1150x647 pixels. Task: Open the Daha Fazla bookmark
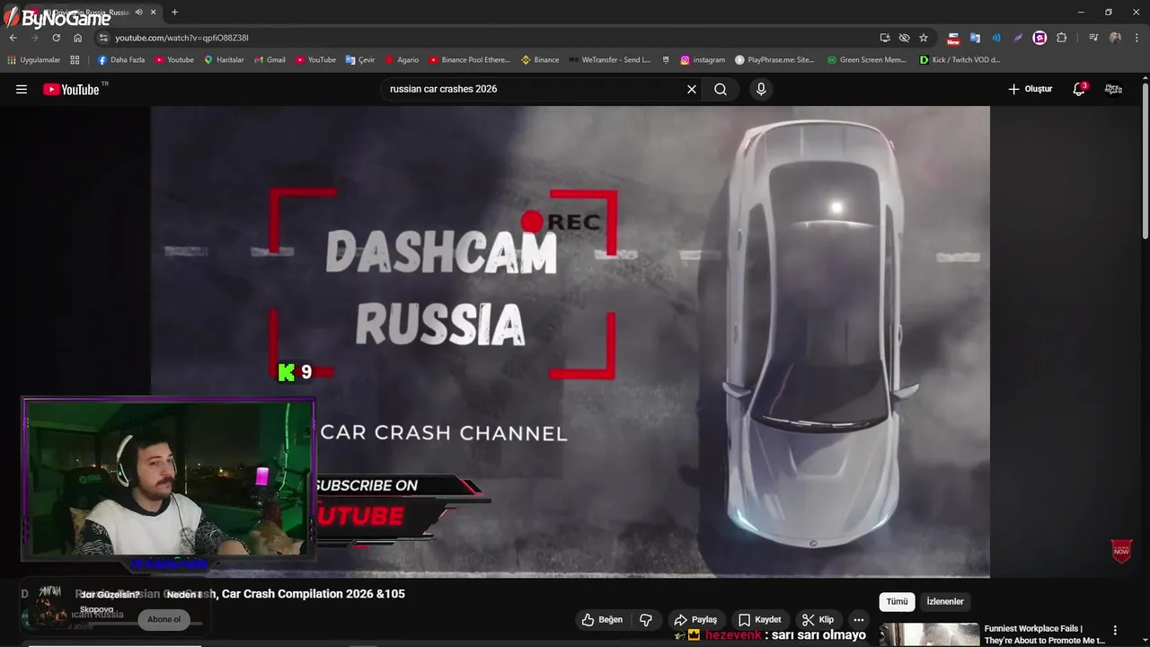121,60
